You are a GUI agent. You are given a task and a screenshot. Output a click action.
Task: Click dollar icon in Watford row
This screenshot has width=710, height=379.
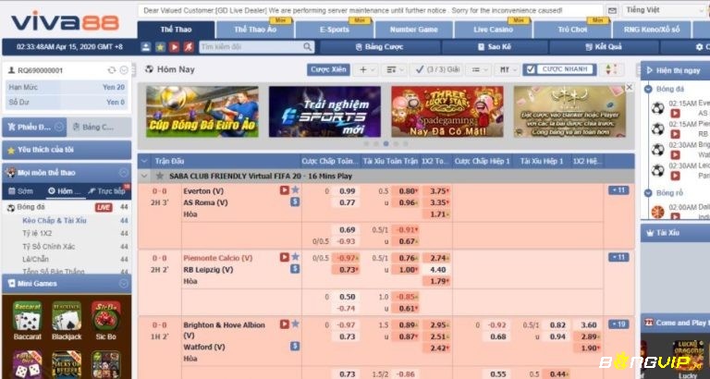295,347
